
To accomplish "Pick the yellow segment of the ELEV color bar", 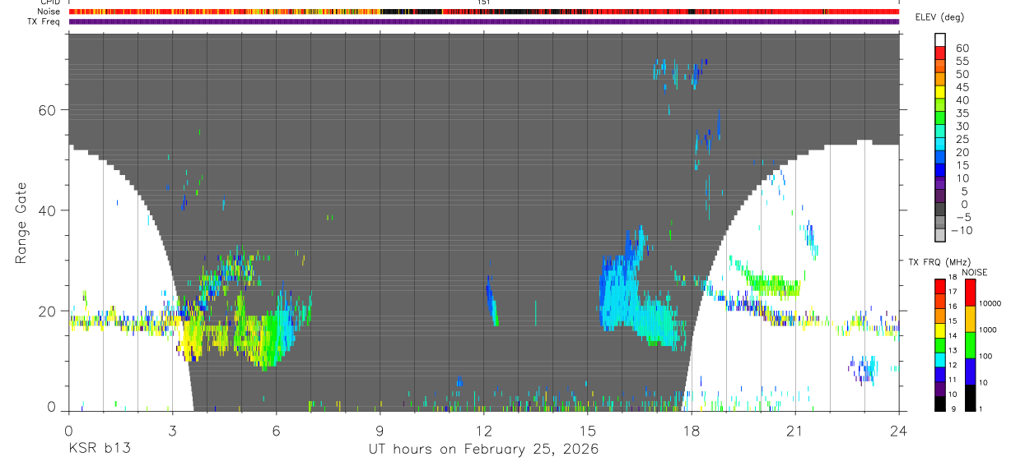I will [941, 92].
